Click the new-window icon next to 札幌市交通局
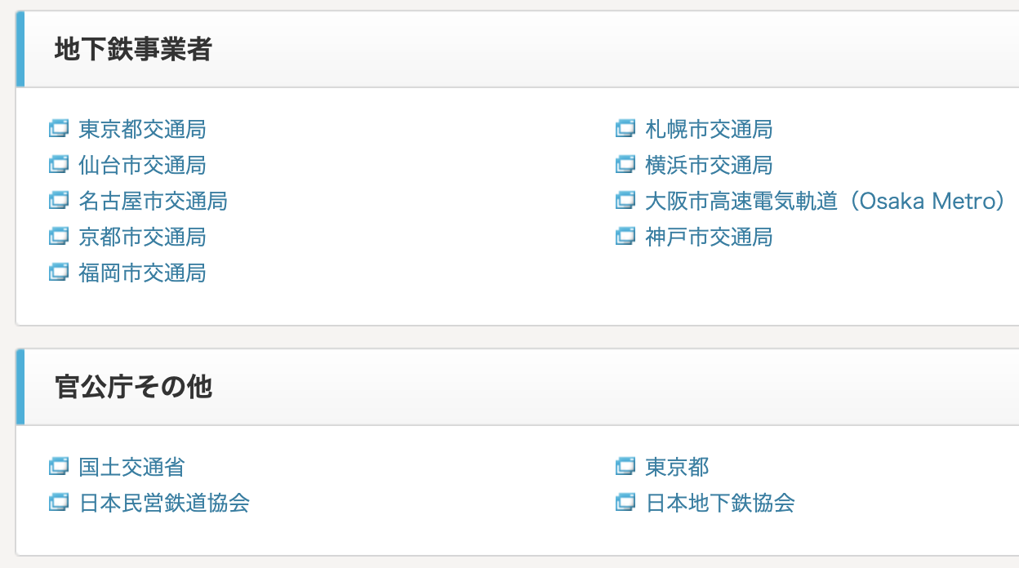This screenshot has width=1019, height=568. point(625,129)
